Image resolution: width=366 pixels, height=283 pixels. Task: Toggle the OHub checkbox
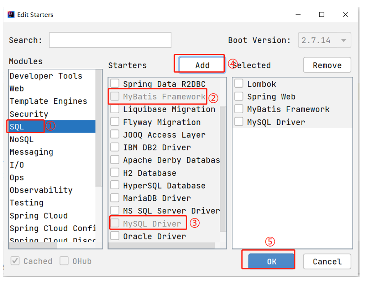64,261
